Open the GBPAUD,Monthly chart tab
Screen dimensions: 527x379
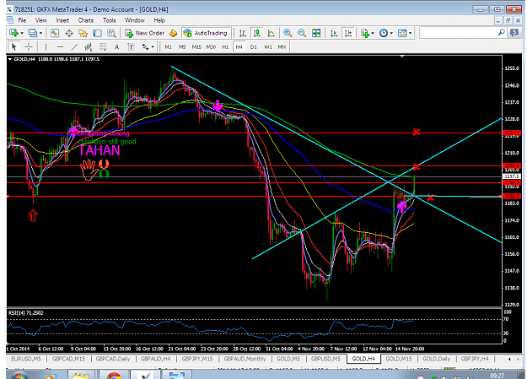click(x=245, y=359)
